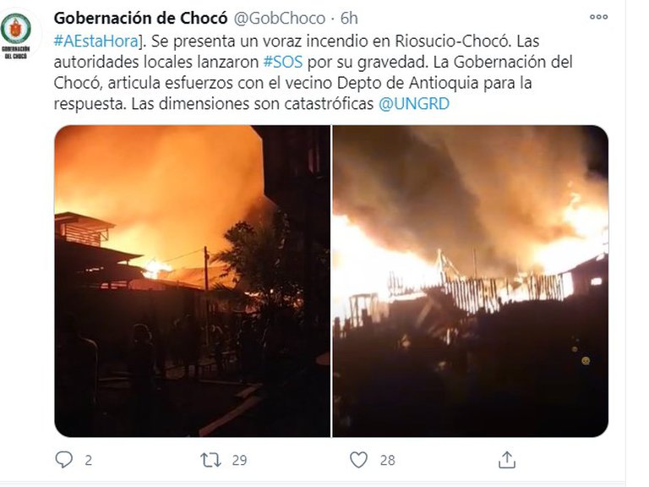Image resolution: width=649 pixels, height=487 pixels.
Task: View the left fire photo
Action: (x=193, y=282)
